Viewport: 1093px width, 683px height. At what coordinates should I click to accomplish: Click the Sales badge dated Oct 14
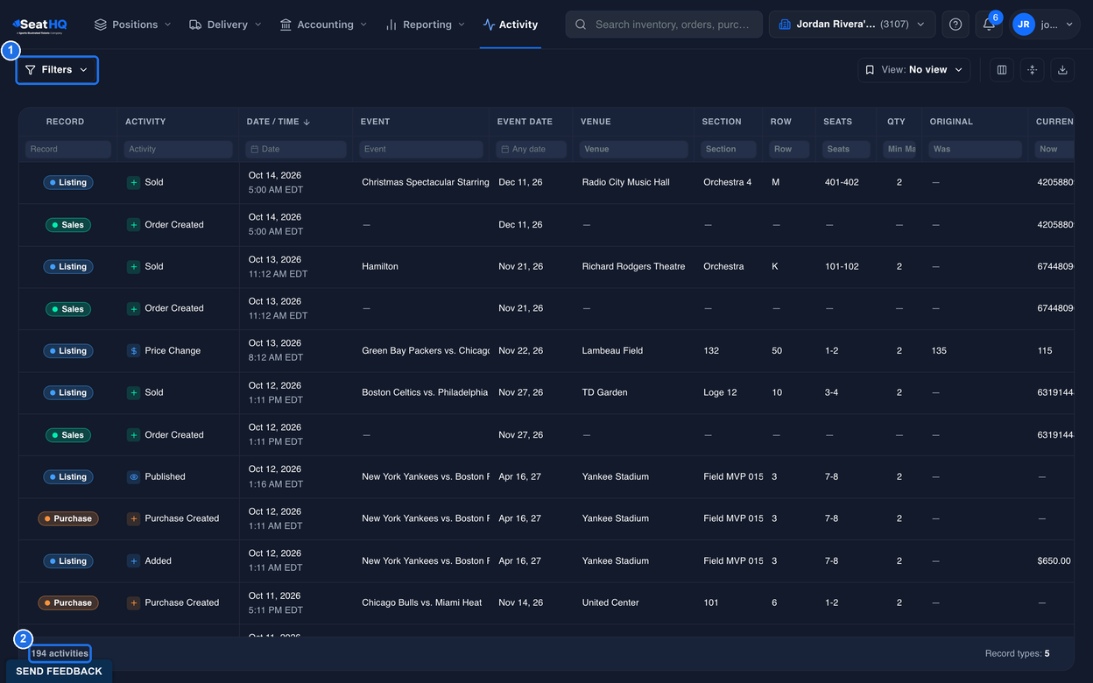tap(68, 225)
